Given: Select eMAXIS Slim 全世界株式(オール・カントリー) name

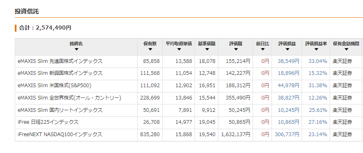Looking at the screenshot, I should 70,98.
